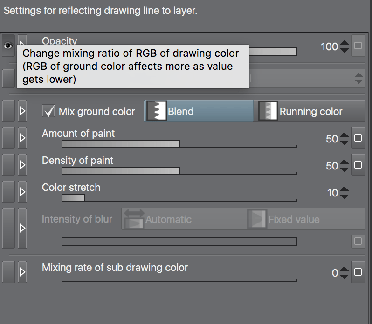Select the Running color mode
This screenshot has width=372, height=324.
[x=310, y=111]
